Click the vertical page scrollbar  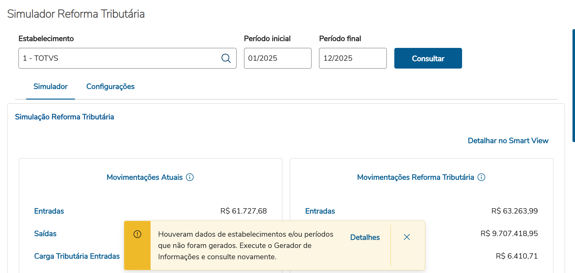click(x=573, y=85)
